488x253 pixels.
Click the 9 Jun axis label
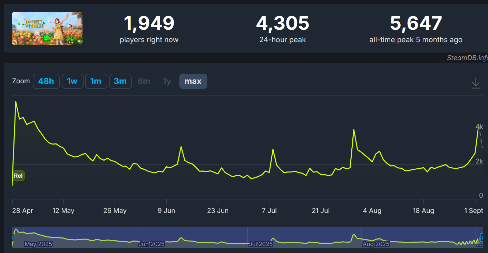(166, 210)
